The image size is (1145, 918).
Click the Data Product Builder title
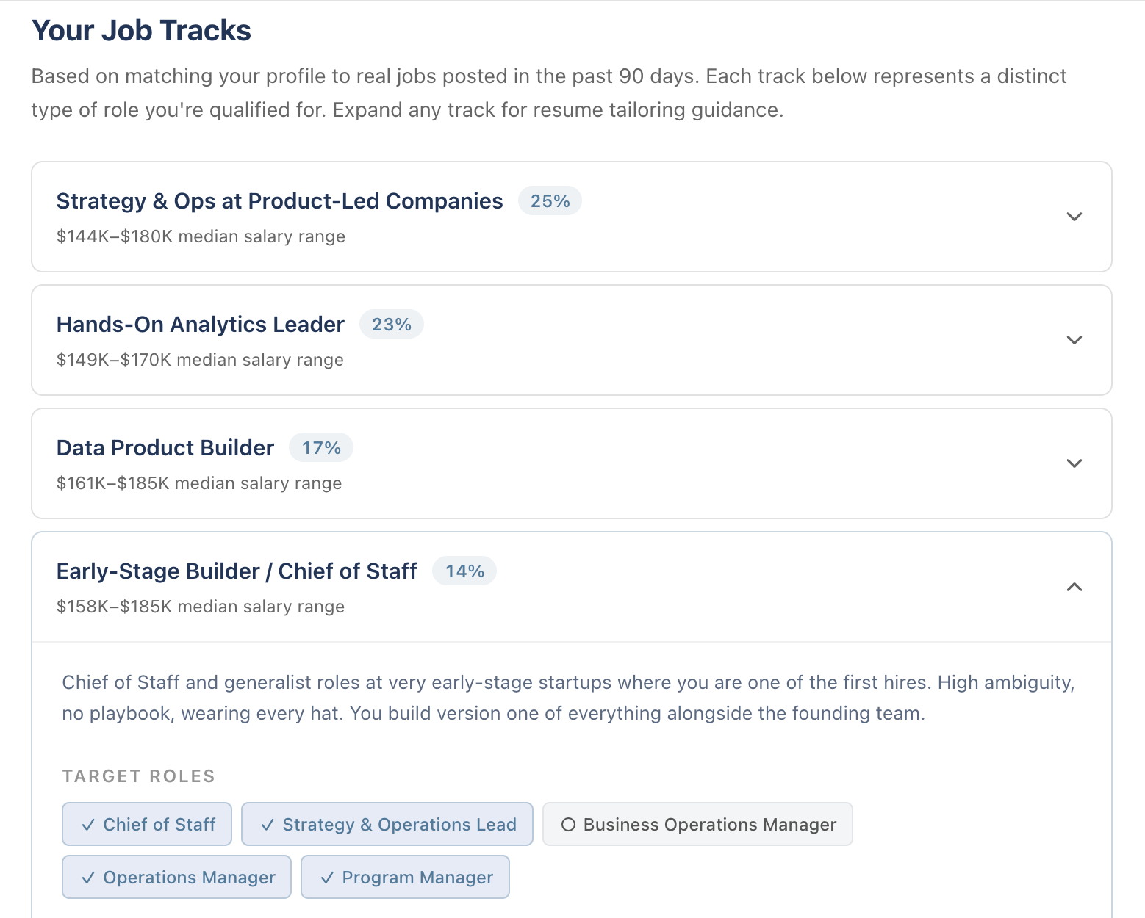point(165,448)
